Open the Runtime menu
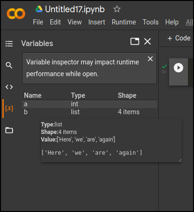This screenshot has width=194, height=212. (x=124, y=22)
